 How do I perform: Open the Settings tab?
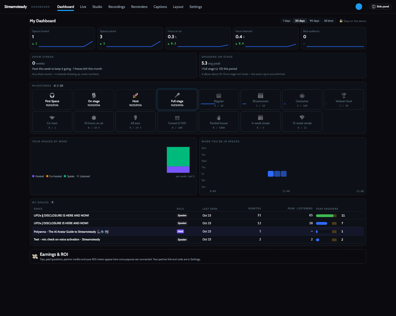(196, 7)
